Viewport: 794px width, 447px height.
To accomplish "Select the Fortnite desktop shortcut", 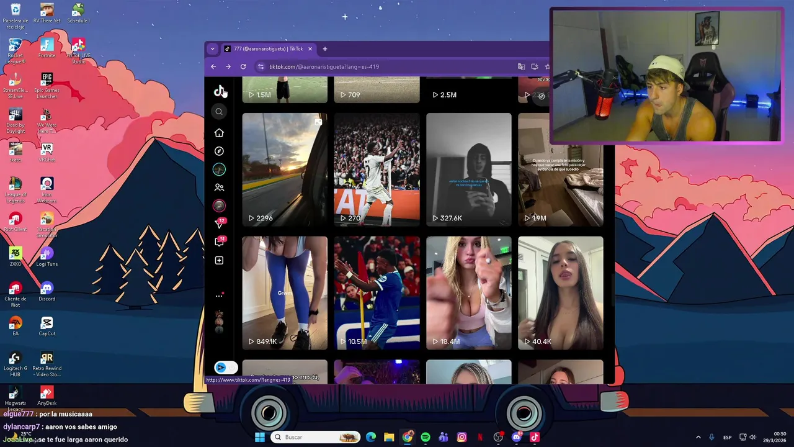I will tap(47, 47).
